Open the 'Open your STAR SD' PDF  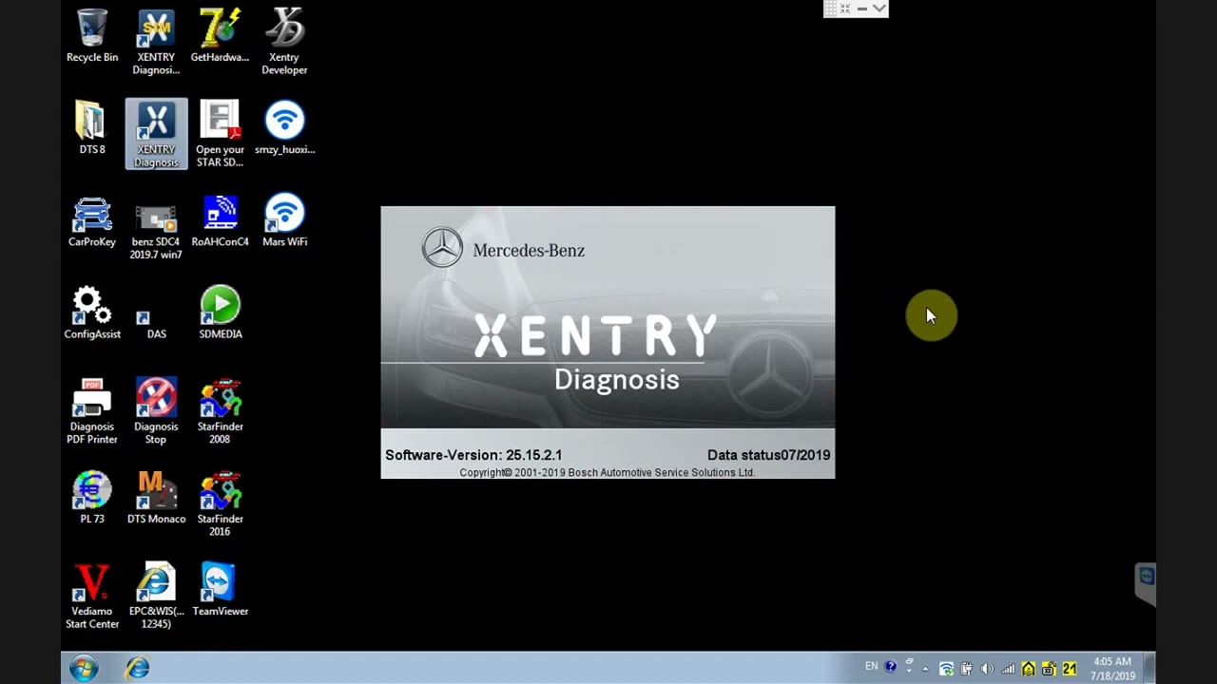[x=220, y=134]
